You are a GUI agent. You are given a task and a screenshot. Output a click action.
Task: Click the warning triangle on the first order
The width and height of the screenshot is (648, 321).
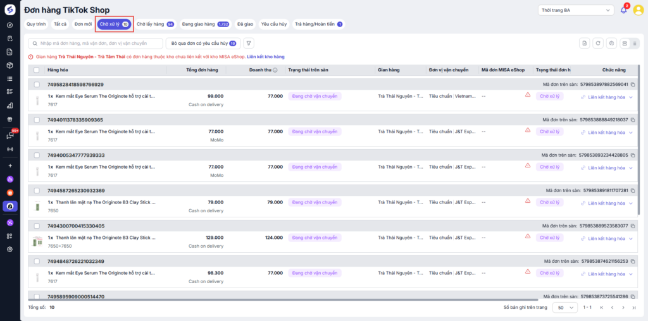527,95
